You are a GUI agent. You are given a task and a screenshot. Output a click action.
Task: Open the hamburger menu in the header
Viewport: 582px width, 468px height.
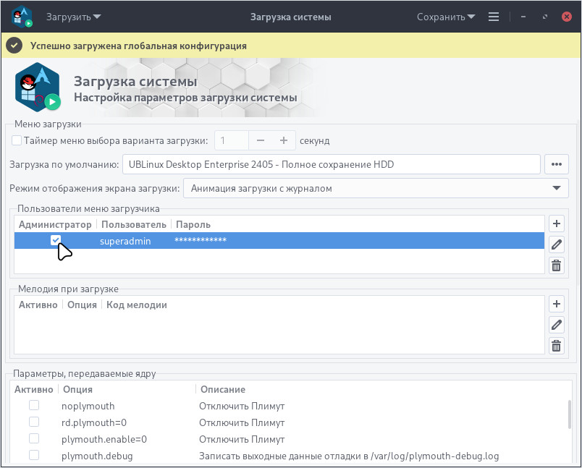pyautogui.click(x=493, y=17)
